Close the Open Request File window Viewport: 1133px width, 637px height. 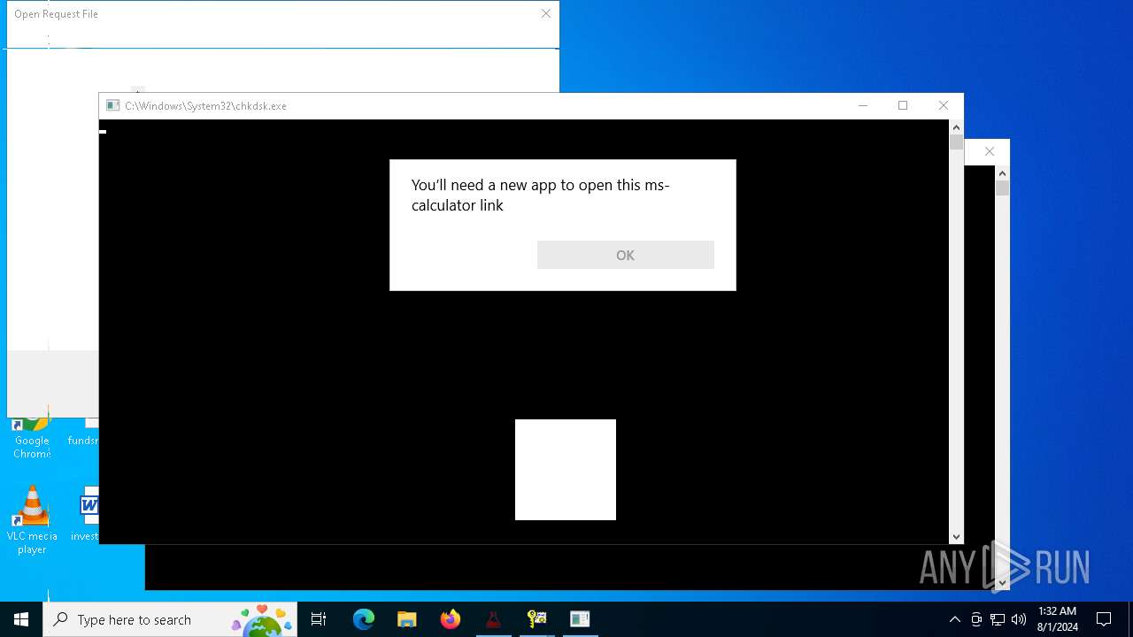tap(546, 13)
